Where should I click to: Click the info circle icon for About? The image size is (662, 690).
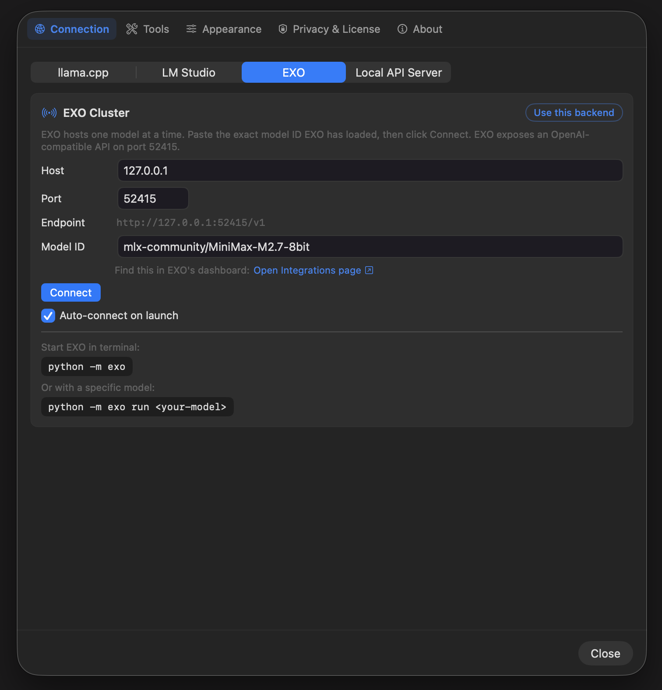coord(402,29)
